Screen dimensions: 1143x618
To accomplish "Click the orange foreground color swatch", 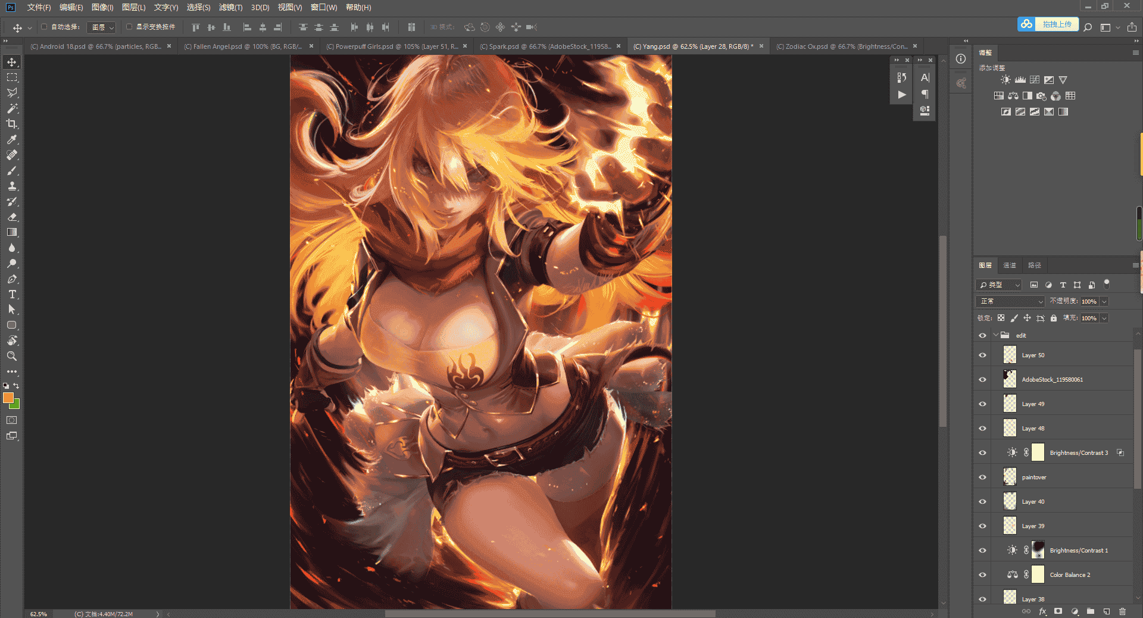I will coord(8,398).
